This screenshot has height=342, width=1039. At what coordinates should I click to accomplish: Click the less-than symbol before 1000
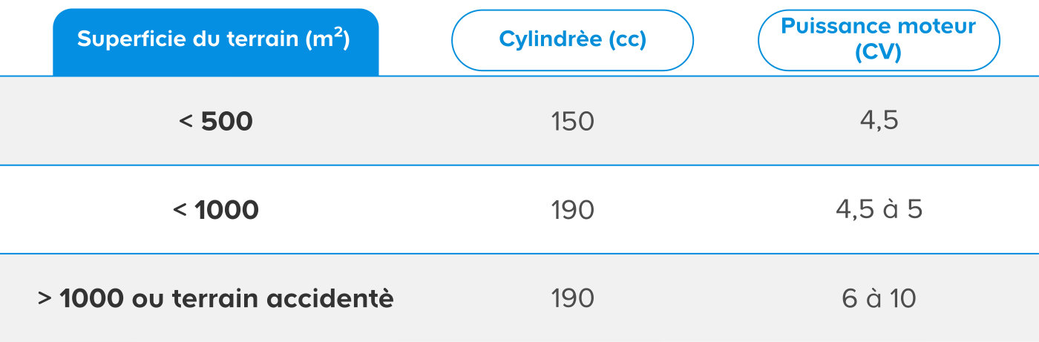pyautogui.click(x=180, y=211)
